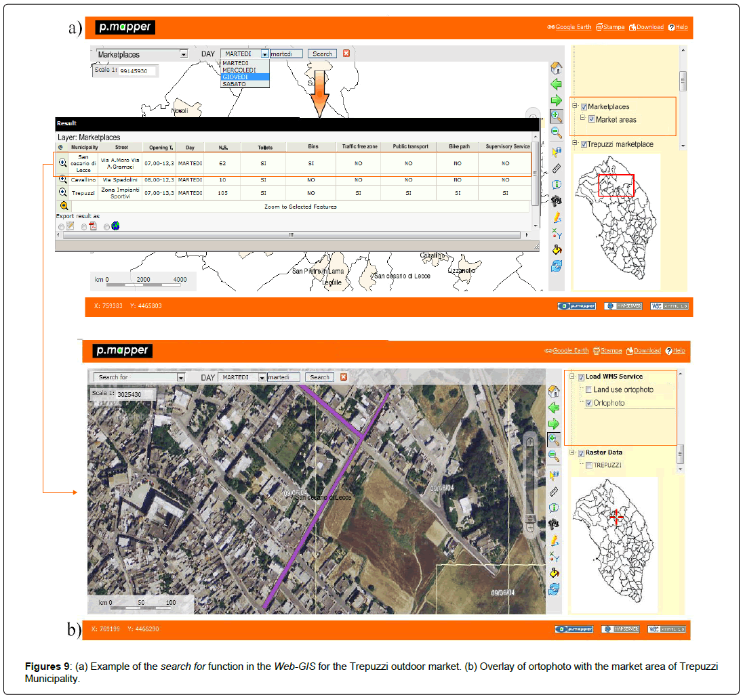743x699 pixels.
Task: Click the vertical zoom slider on aerial map
Action: (530, 475)
